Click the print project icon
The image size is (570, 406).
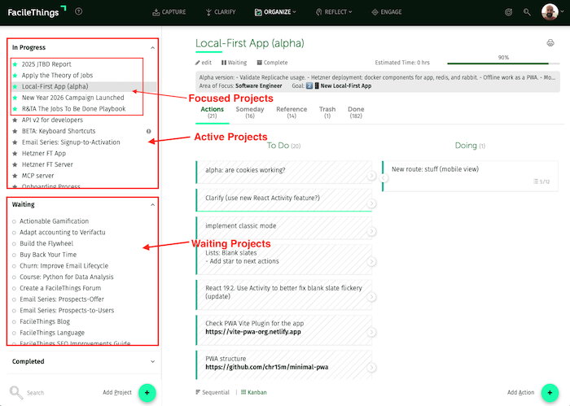point(550,43)
